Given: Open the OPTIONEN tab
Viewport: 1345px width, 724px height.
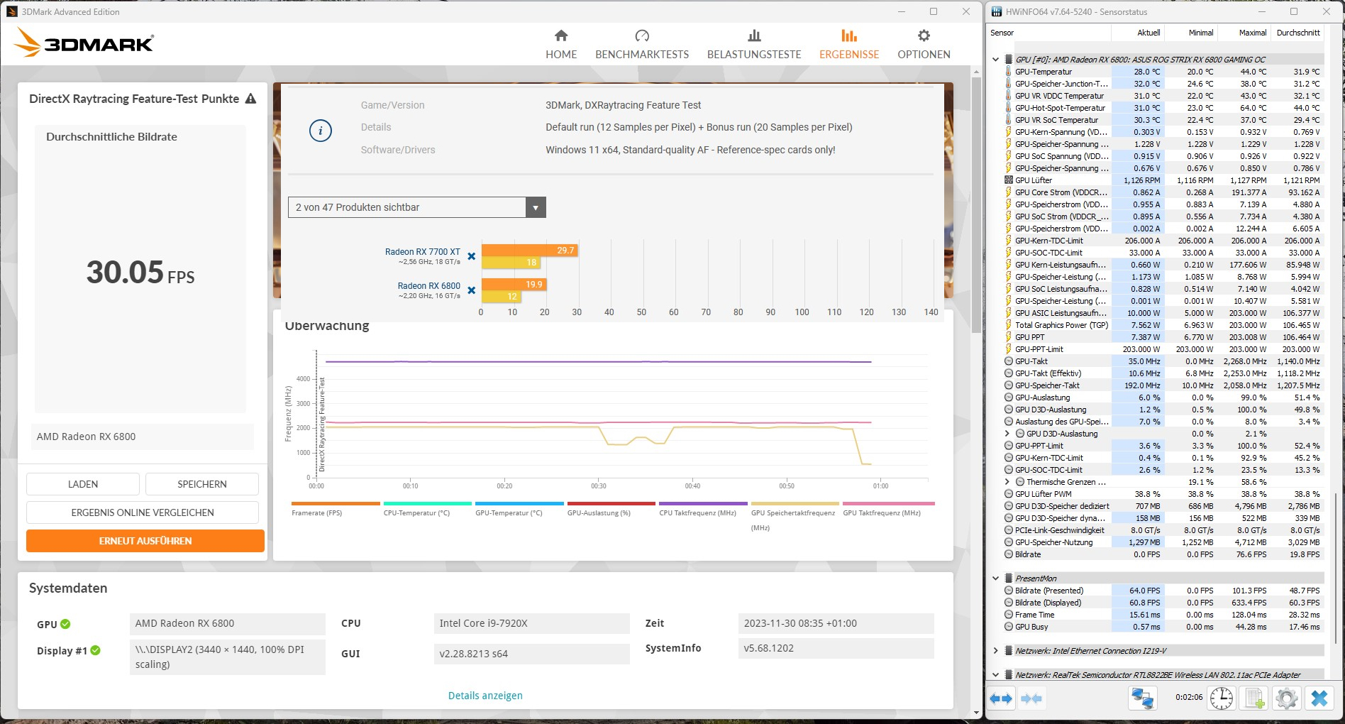Looking at the screenshot, I should point(924,44).
